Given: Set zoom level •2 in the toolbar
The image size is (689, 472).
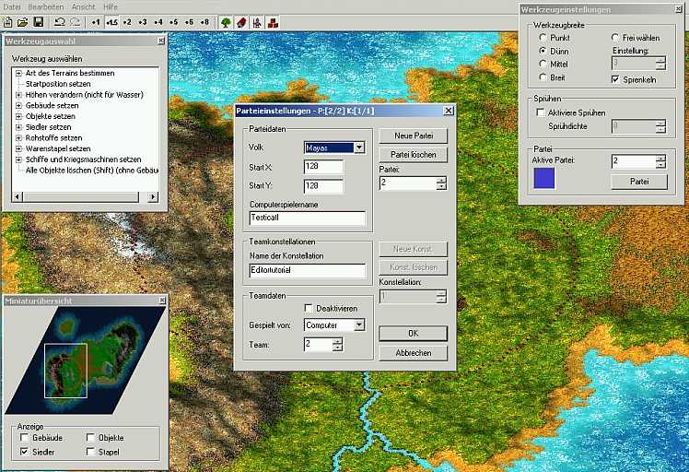Looking at the screenshot, I should pos(127,22).
